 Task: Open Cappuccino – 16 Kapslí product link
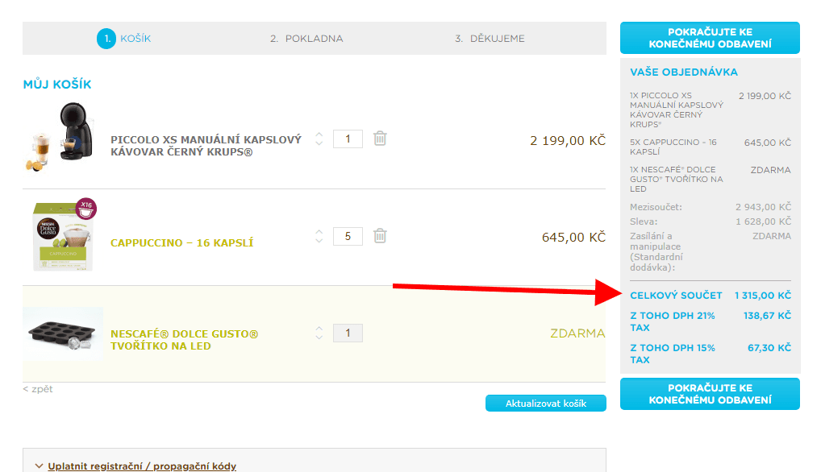[x=181, y=242]
